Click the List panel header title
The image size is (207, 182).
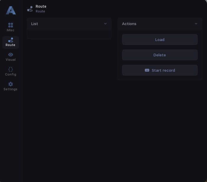tap(35, 24)
